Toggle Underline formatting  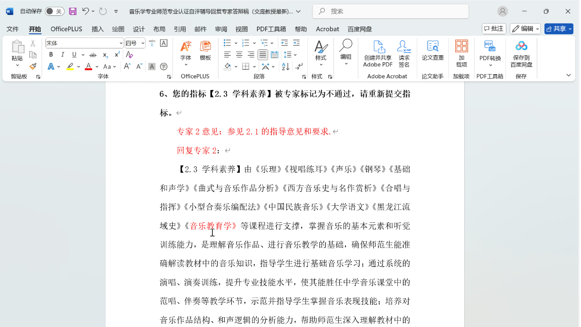pos(74,55)
